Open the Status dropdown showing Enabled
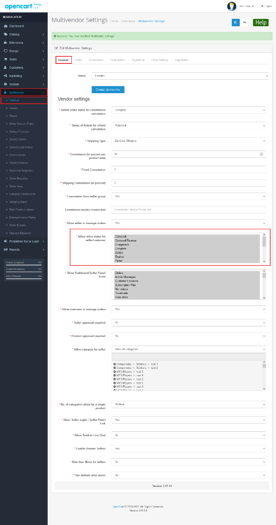This screenshot has width=276, height=525. (180, 76)
